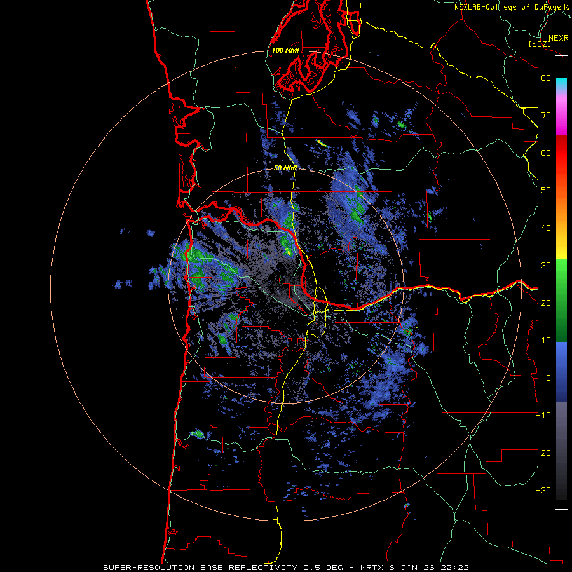Click the 20 dBZ scale value

point(546,303)
